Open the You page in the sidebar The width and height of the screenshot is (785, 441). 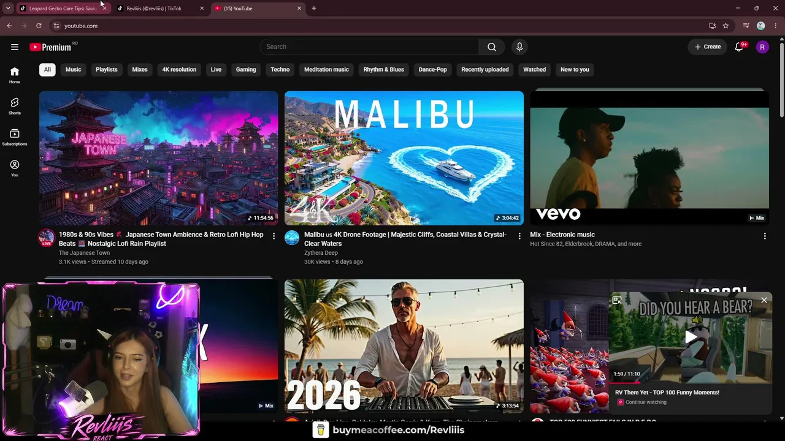(15, 168)
